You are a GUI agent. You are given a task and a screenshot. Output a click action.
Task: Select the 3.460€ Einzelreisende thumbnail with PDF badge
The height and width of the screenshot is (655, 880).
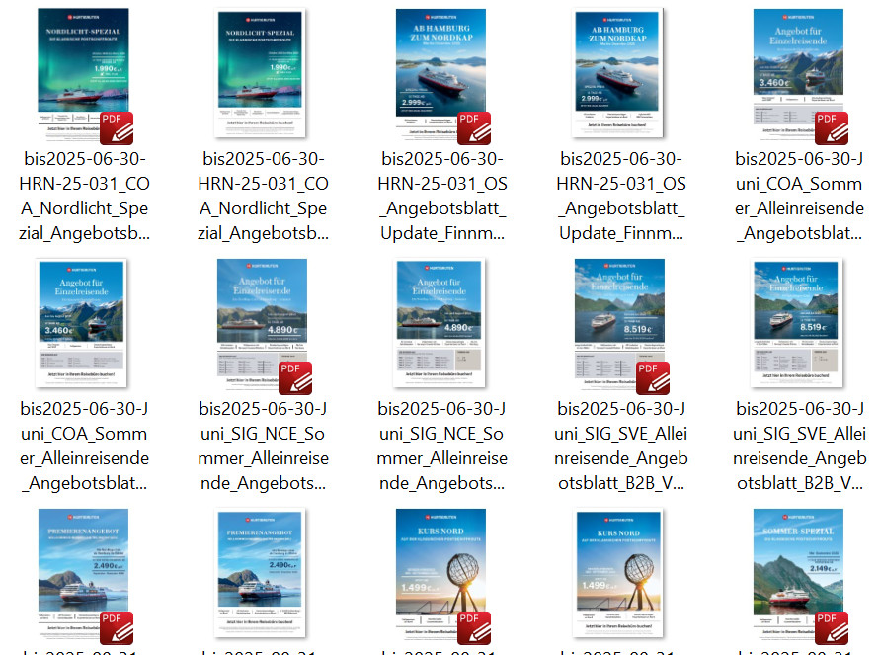coord(798,74)
